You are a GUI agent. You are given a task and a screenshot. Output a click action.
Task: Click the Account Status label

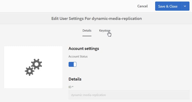click(x=78, y=56)
